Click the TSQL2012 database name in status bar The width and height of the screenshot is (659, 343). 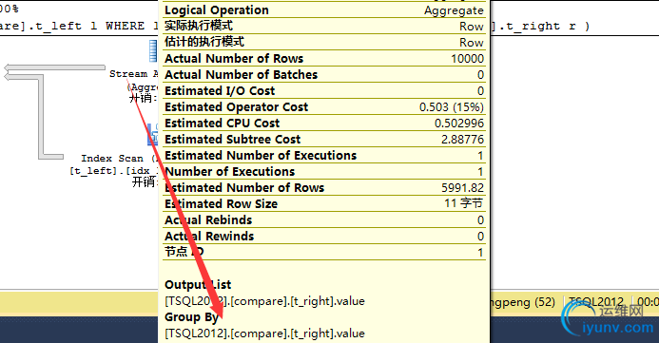[596, 302]
